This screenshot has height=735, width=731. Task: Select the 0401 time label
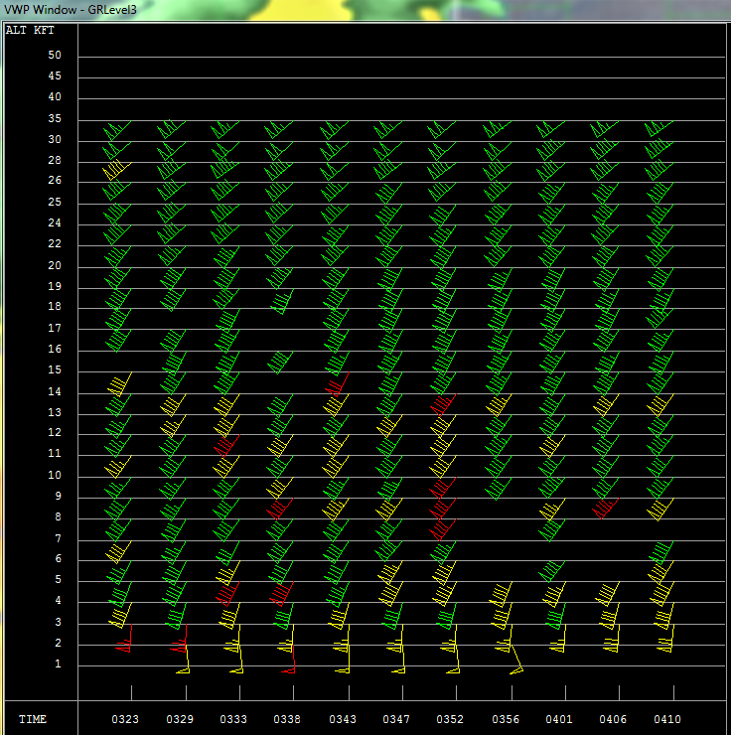(559, 719)
